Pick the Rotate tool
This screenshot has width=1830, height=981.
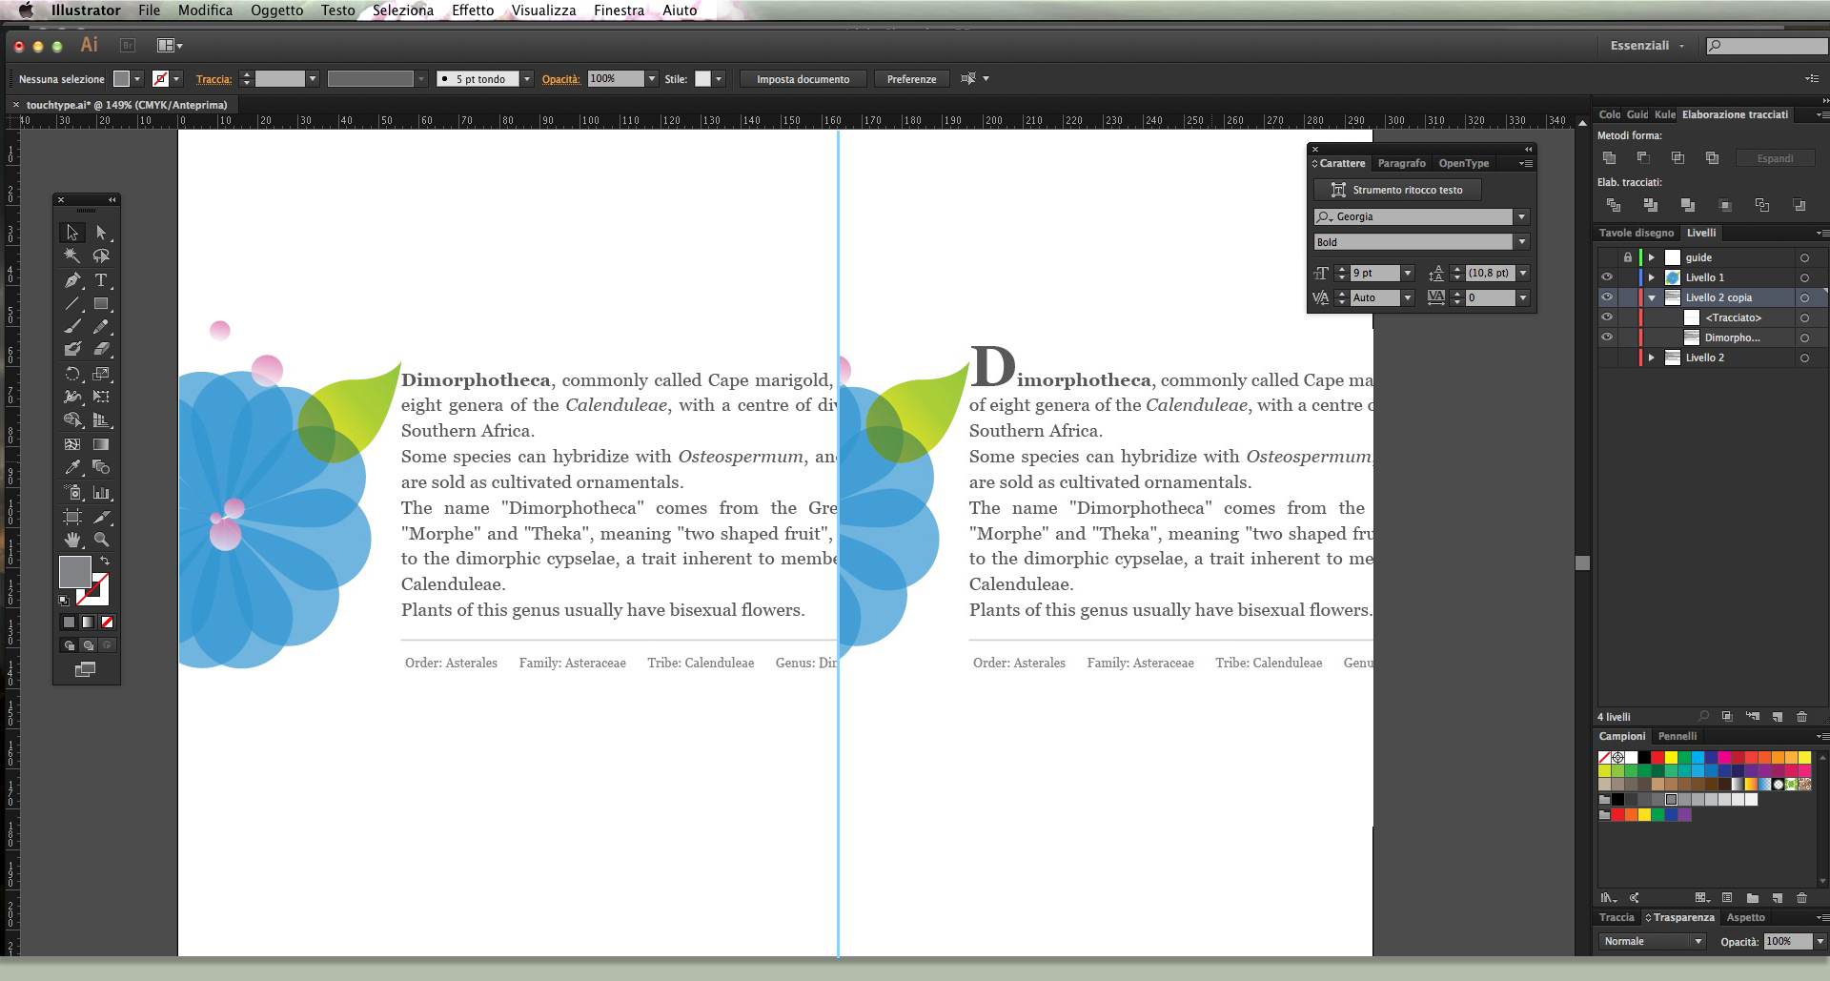71,374
